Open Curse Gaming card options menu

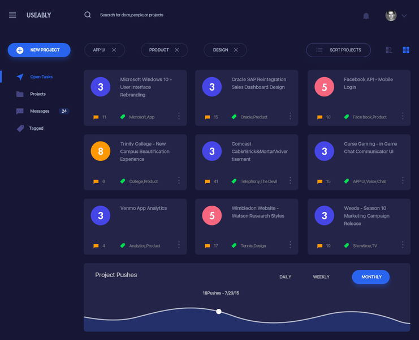click(403, 180)
